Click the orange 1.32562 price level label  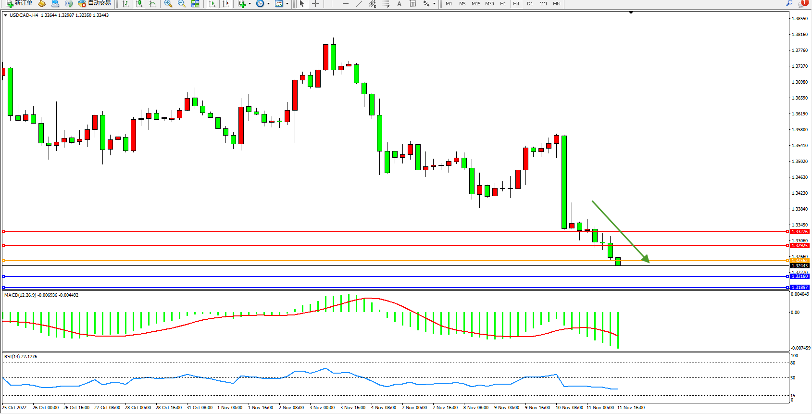[x=800, y=261]
